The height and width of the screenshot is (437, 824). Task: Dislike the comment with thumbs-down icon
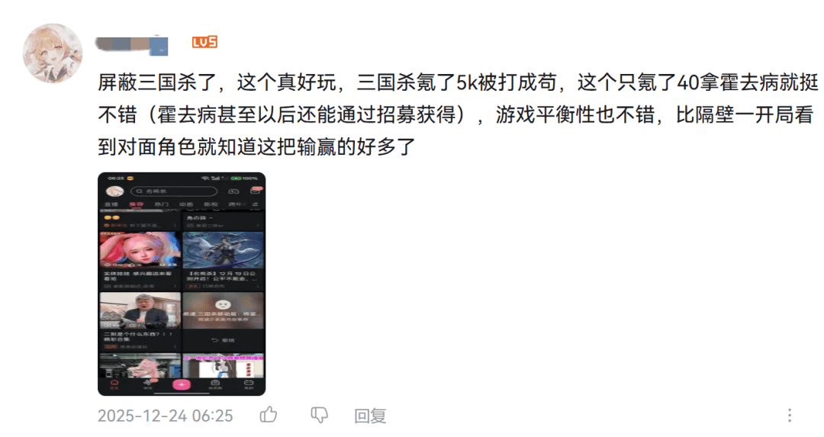coord(319,415)
